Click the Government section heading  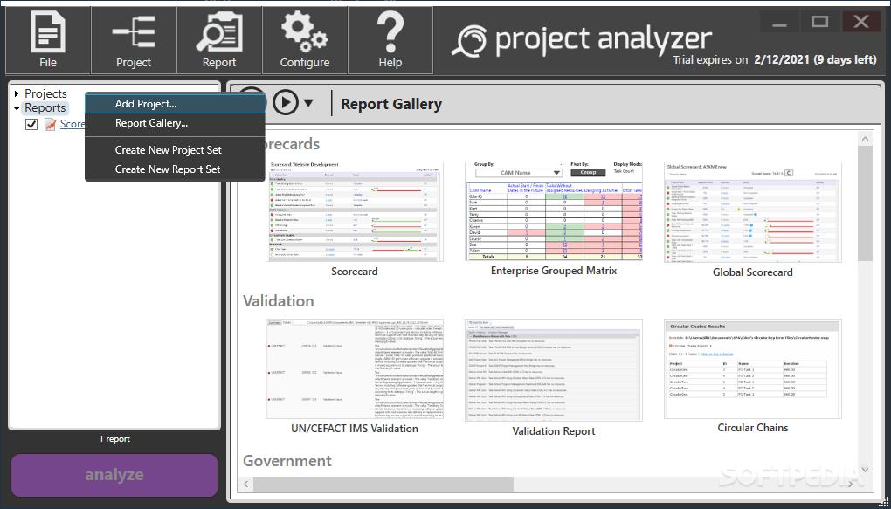[287, 460]
